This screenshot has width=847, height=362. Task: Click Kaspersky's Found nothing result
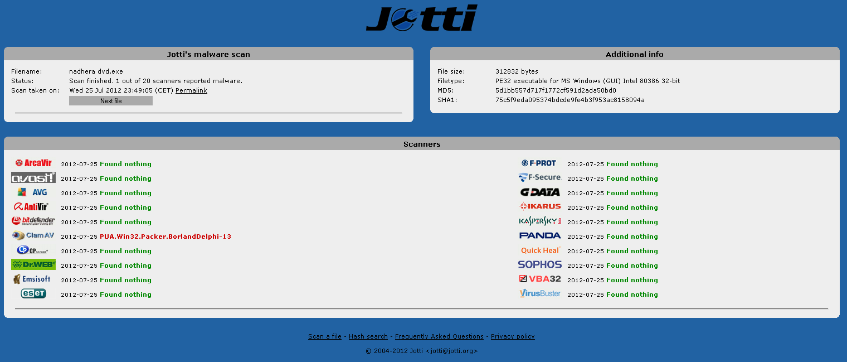[632, 222]
